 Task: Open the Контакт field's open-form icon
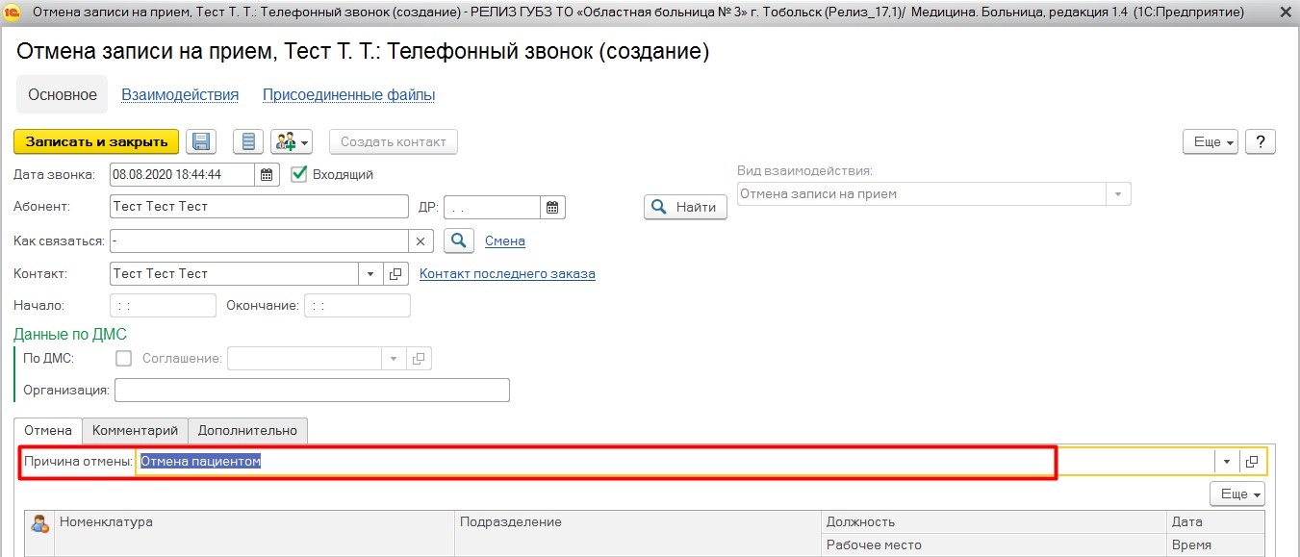(x=395, y=274)
